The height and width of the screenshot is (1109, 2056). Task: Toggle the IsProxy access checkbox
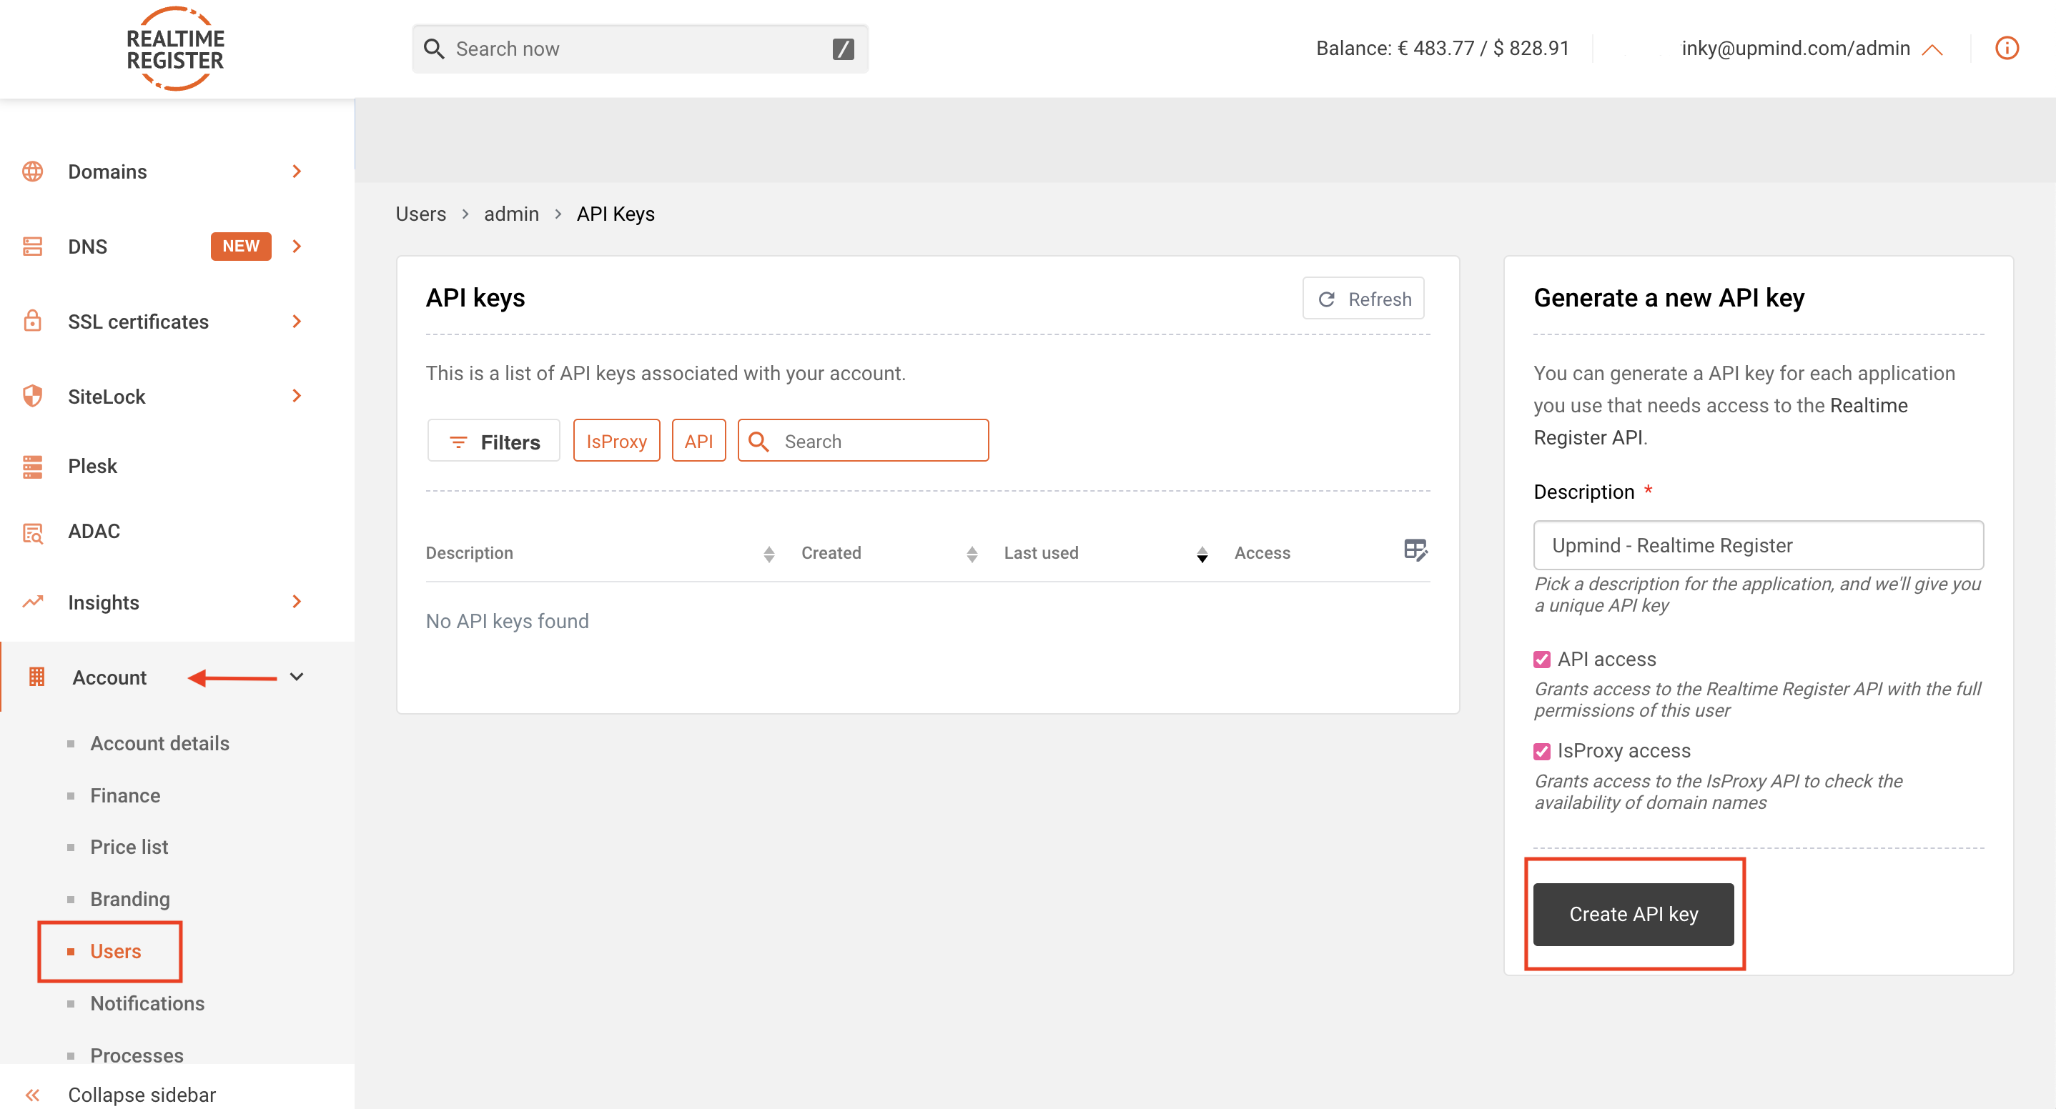click(x=1541, y=751)
